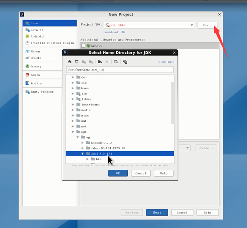Click the greyed-out Create... button
The width and height of the screenshot is (247, 228).
pyautogui.click(x=206, y=148)
